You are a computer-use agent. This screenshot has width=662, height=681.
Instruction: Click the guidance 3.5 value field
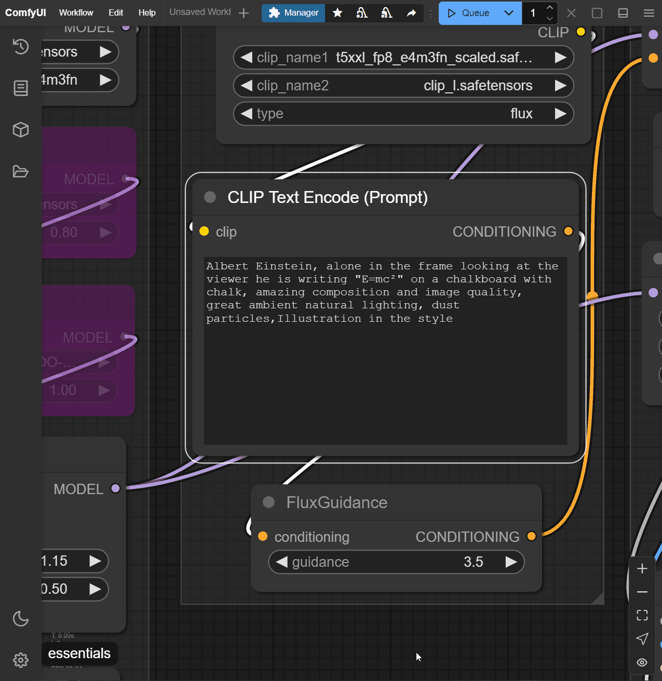(396, 562)
